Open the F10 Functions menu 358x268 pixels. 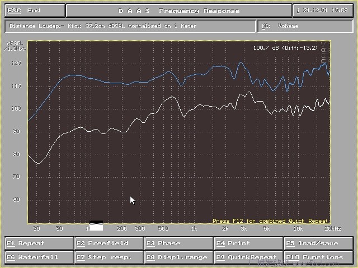pos(318,257)
